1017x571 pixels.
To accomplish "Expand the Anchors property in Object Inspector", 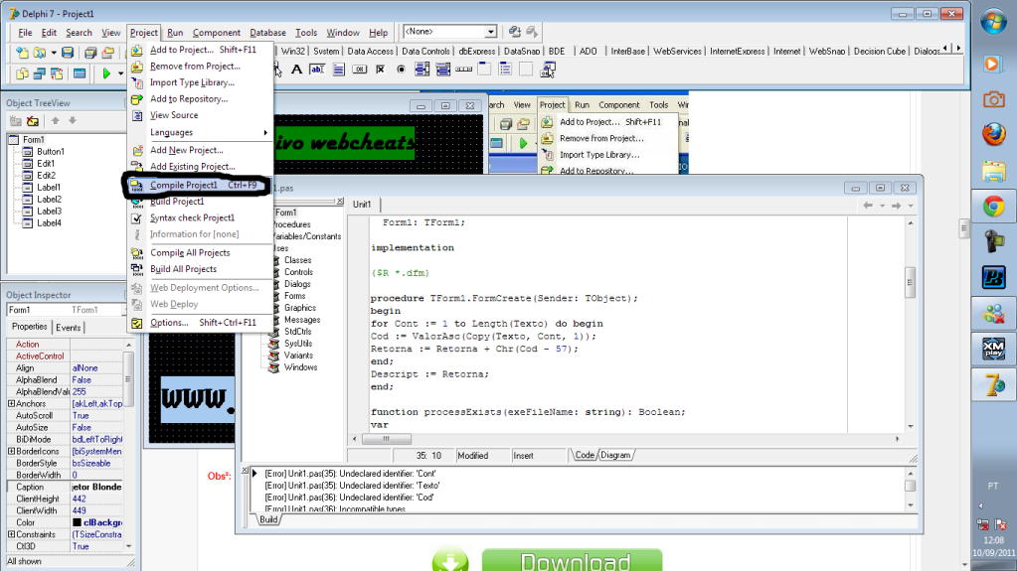I will (x=11, y=404).
